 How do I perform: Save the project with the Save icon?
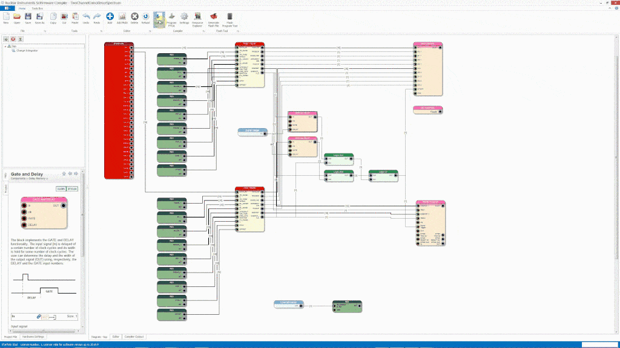click(x=28, y=18)
